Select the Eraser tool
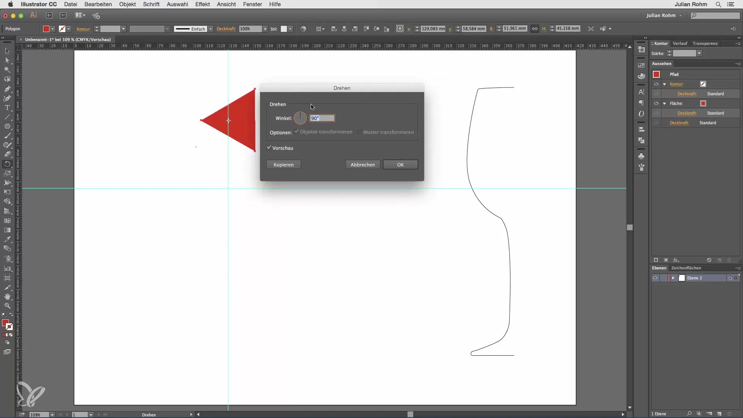This screenshot has width=743, height=418. 7,154
